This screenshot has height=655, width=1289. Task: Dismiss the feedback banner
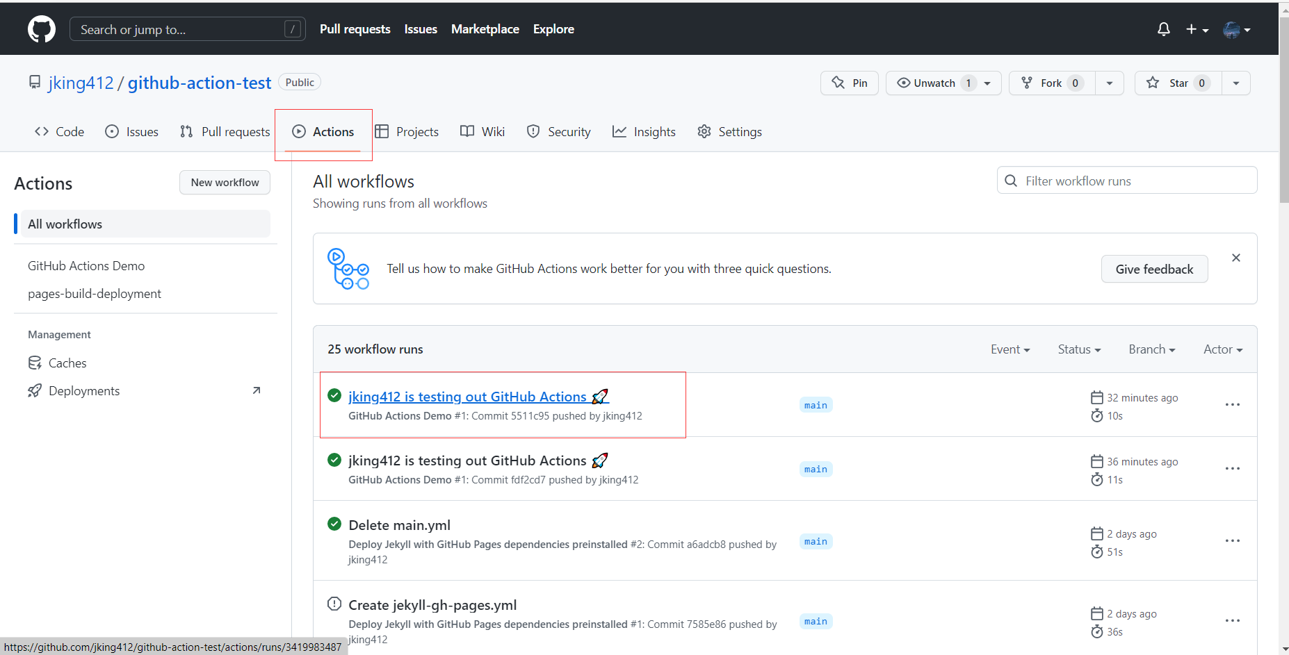(x=1236, y=258)
